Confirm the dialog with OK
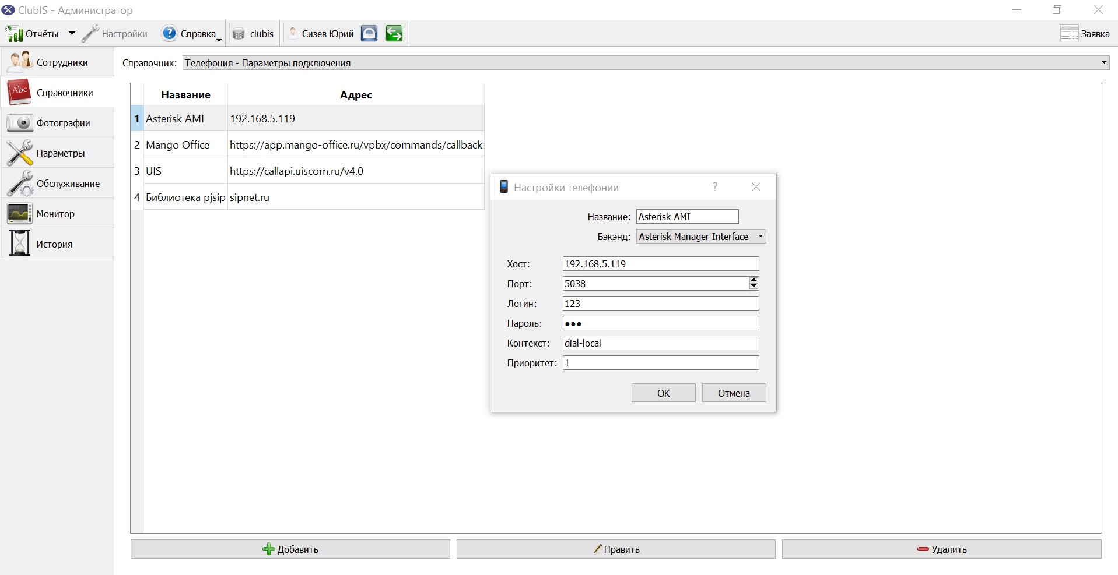This screenshot has height=575, width=1118. (663, 393)
